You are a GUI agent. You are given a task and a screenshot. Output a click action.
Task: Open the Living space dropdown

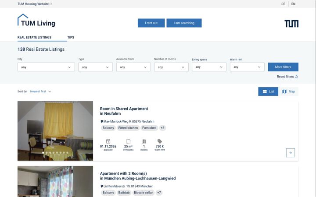(x=209, y=67)
